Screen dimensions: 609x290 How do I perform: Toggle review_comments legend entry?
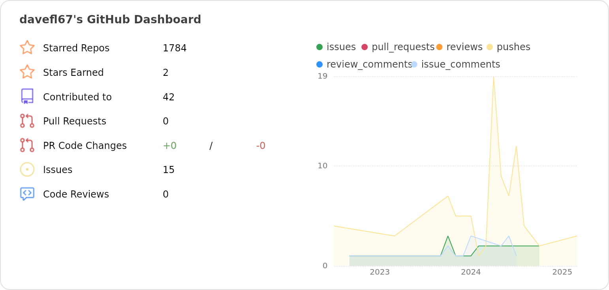[x=364, y=64]
